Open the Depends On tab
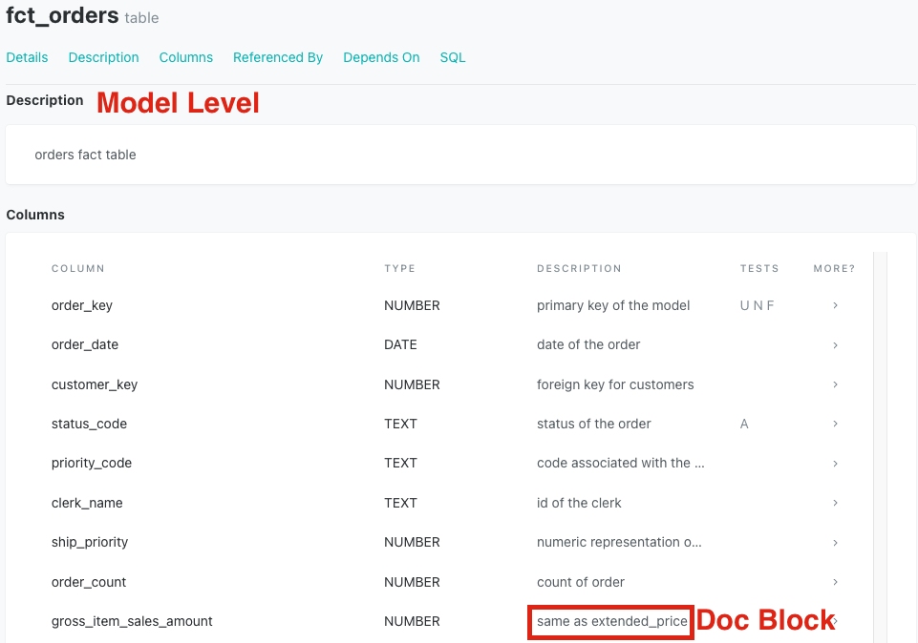Image resolution: width=918 pixels, height=643 pixels. (381, 57)
